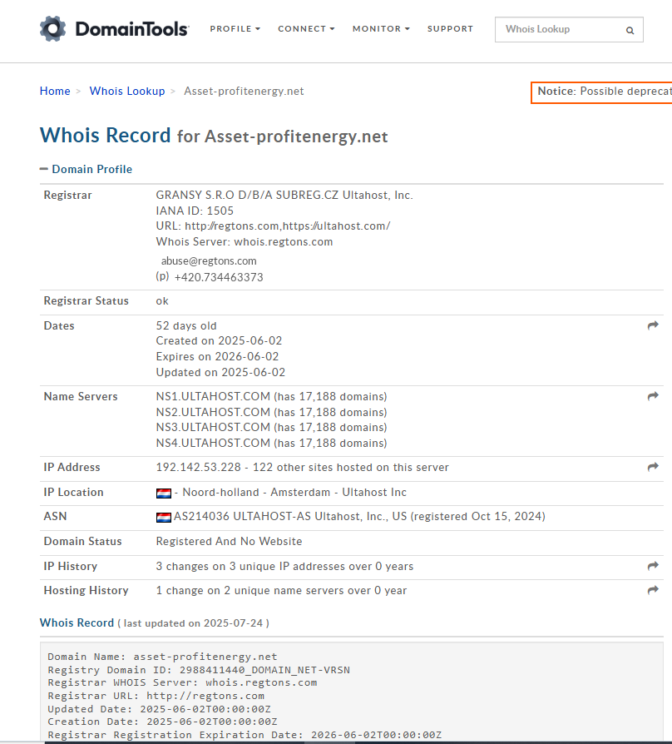Select the Whois Server: whois.regtons.com text
672x744 pixels.
click(245, 242)
